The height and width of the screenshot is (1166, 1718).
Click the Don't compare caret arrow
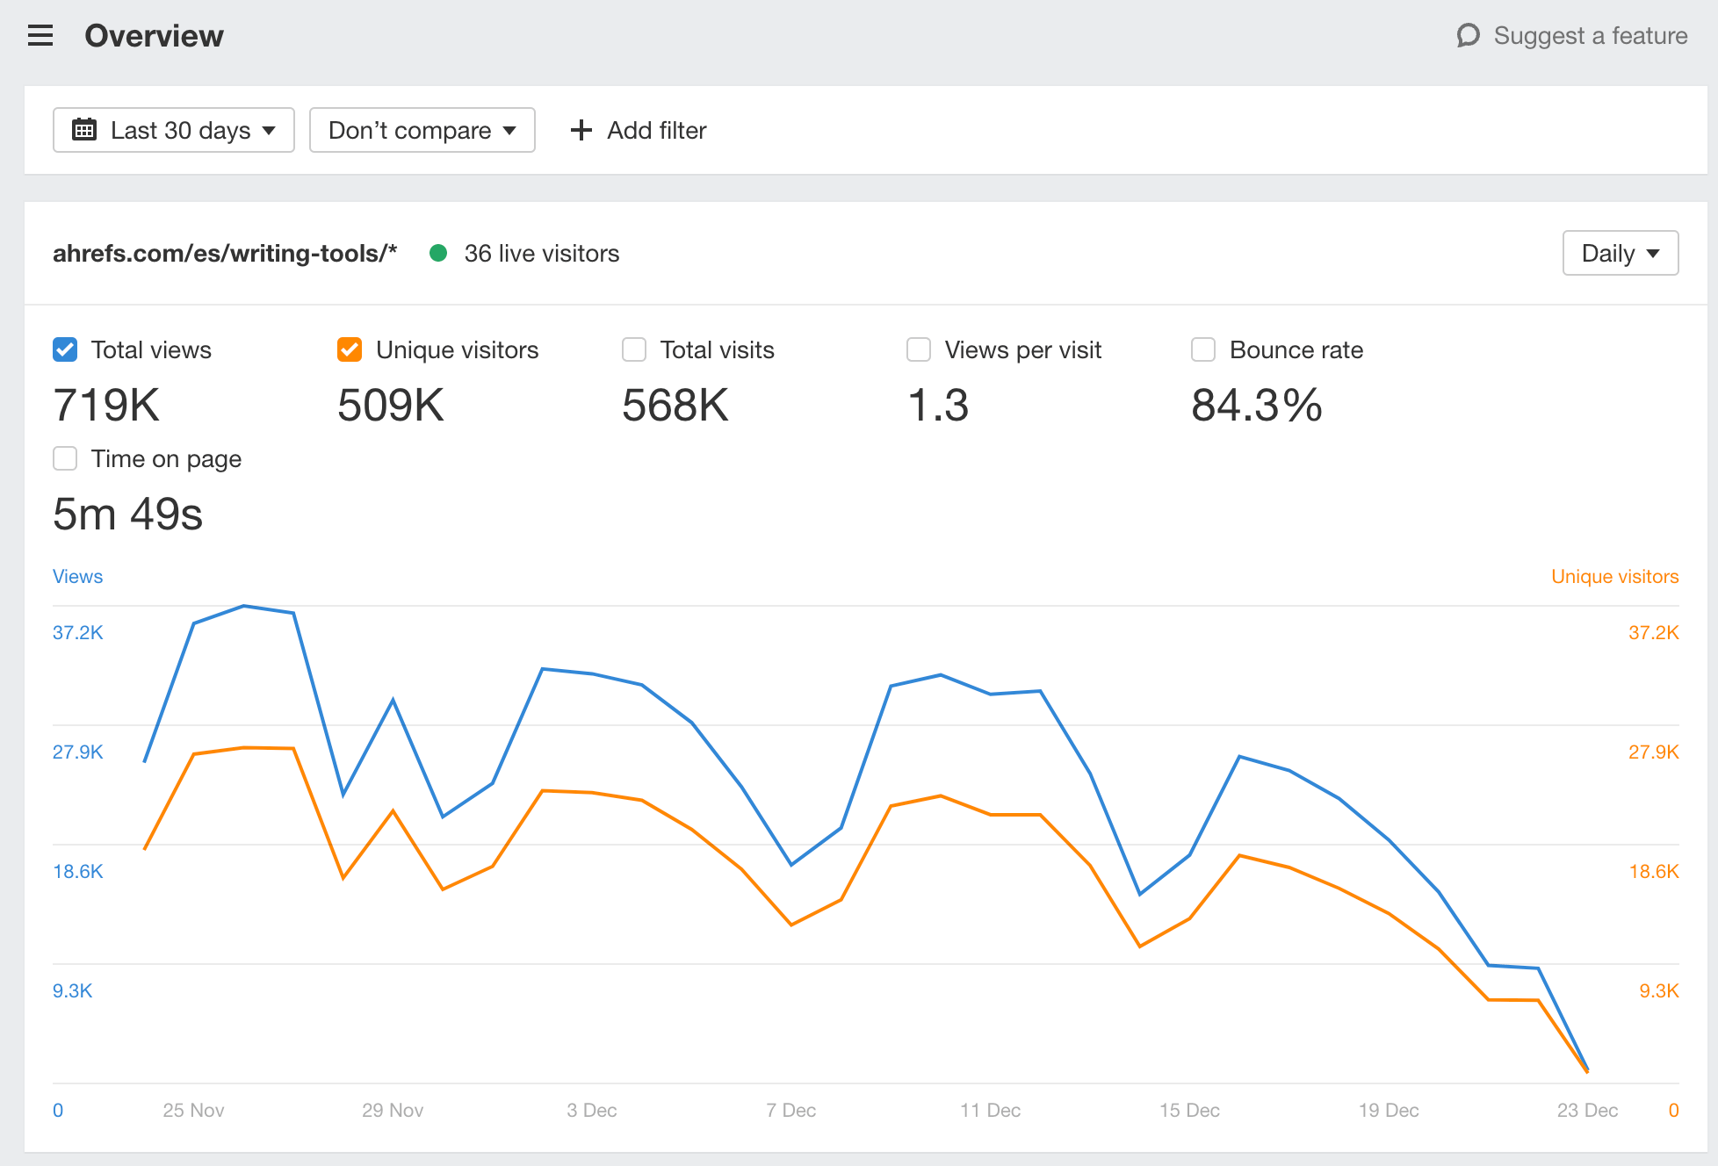(x=509, y=130)
